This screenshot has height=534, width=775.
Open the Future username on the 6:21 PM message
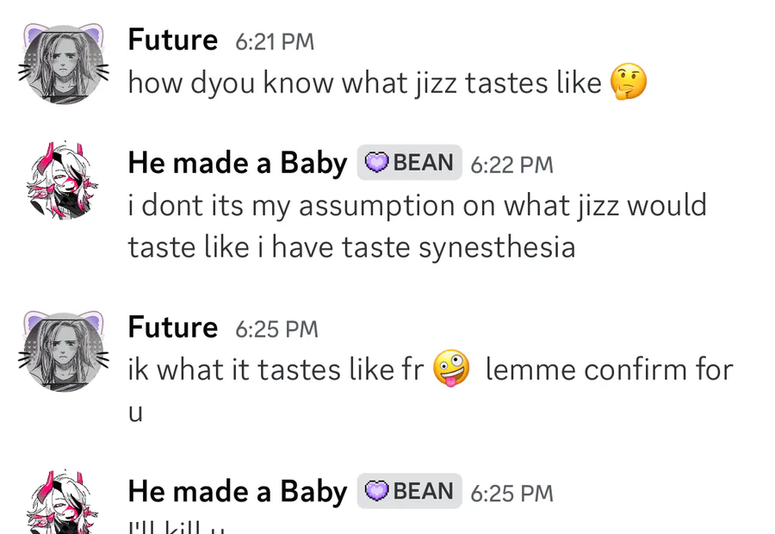coord(172,40)
